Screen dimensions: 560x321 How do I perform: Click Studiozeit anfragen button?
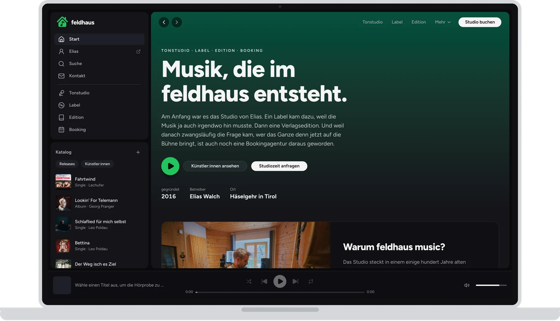pyautogui.click(x=279, y=166)
